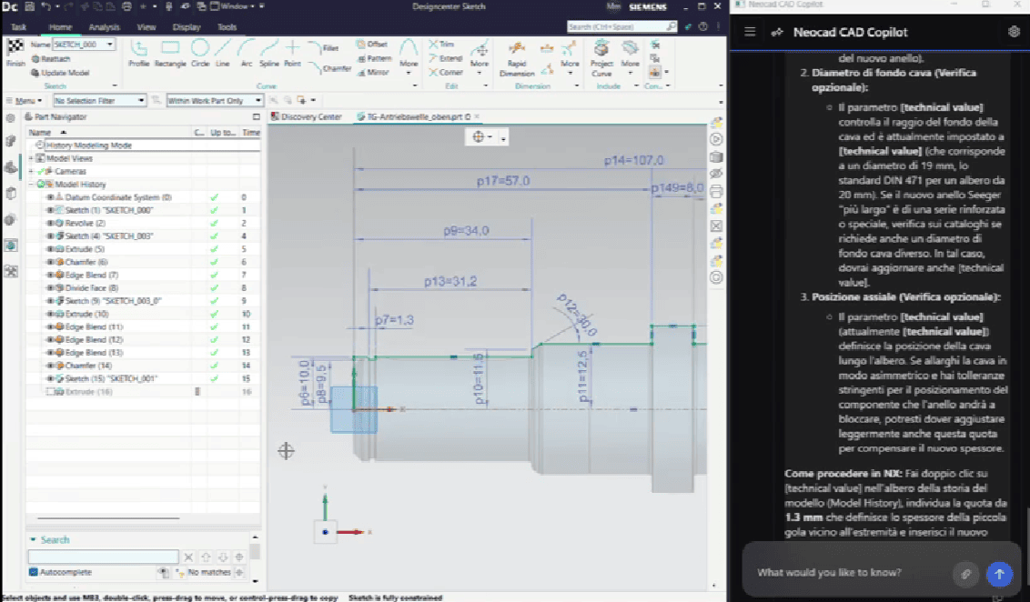Click the Update Model button
This screenshot has width=1030, height=602.
pyautogui.click(x=60, y=73)
